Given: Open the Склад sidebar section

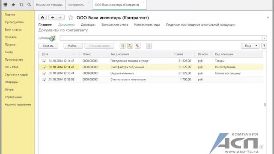Looking at the screenshot, I should [x=9, y=52].
